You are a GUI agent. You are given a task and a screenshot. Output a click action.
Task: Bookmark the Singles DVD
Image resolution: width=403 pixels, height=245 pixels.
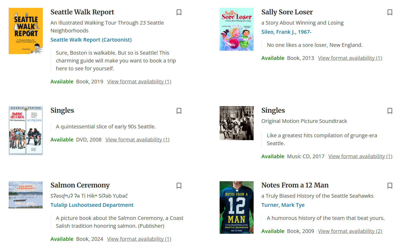(179, 111)
